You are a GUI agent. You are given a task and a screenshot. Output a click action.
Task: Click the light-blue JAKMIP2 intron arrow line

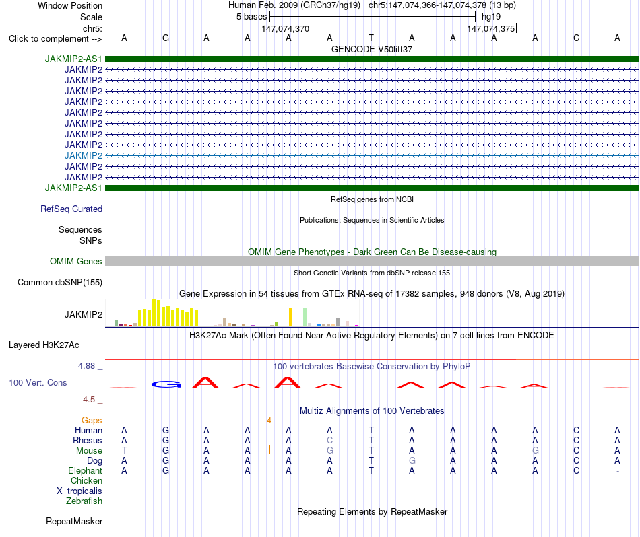[x=372, y=155]
